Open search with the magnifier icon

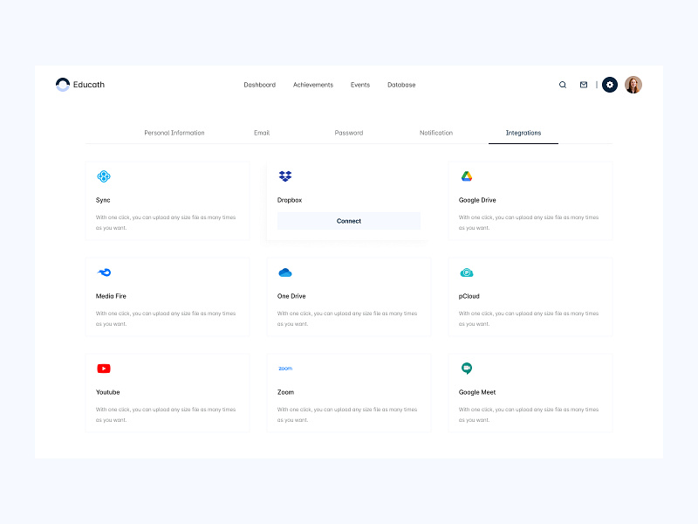click(563, 85)
